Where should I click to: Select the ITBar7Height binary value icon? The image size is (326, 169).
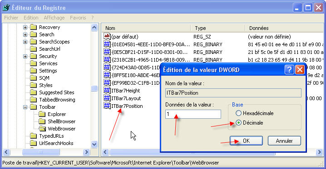(x=107, y=91)
